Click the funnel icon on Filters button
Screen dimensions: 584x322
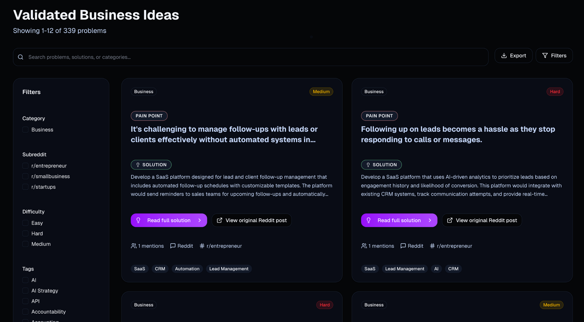tap(545, 55)
